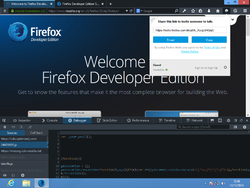Select the hello.firefox.com invite link field

point(190,30)
